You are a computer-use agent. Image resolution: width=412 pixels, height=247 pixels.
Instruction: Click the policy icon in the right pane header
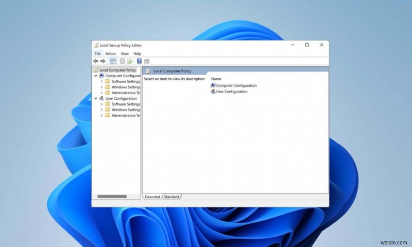pyautogui.click(x=148, y=71)
